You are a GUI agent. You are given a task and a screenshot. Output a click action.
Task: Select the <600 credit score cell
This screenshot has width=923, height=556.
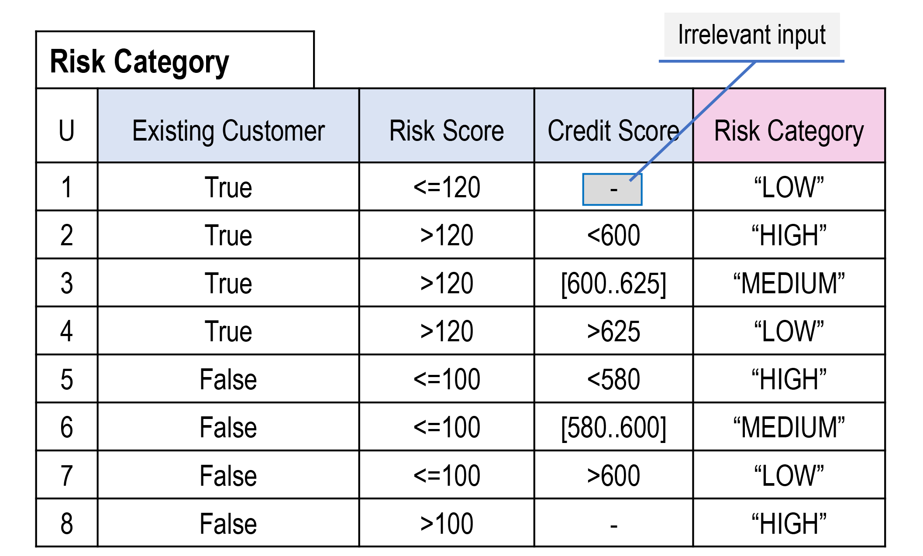point(613,235)
